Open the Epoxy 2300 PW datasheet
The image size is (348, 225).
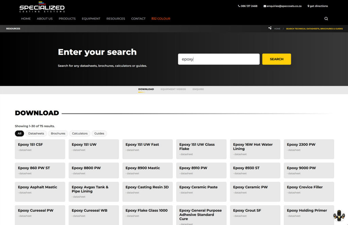pyautogui.click(x=309, y=149)
